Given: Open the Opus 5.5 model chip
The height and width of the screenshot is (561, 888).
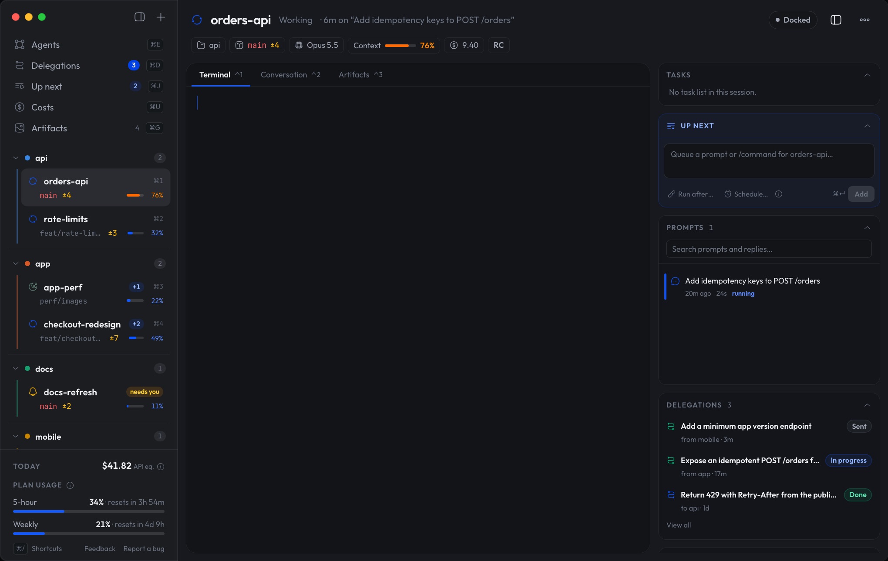Looking at the screenshot, I should [316, 45].
